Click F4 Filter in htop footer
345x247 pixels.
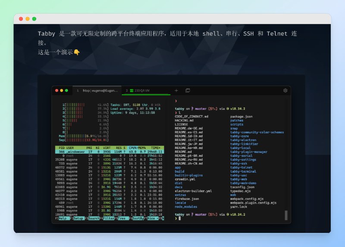(x=107, y=219)
